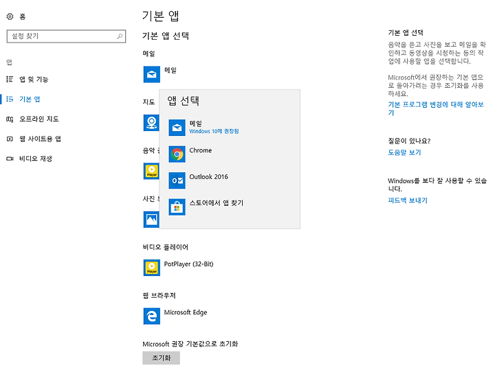
Task: Click the 비디오 재생 camera icon
Action: (10, 159)
